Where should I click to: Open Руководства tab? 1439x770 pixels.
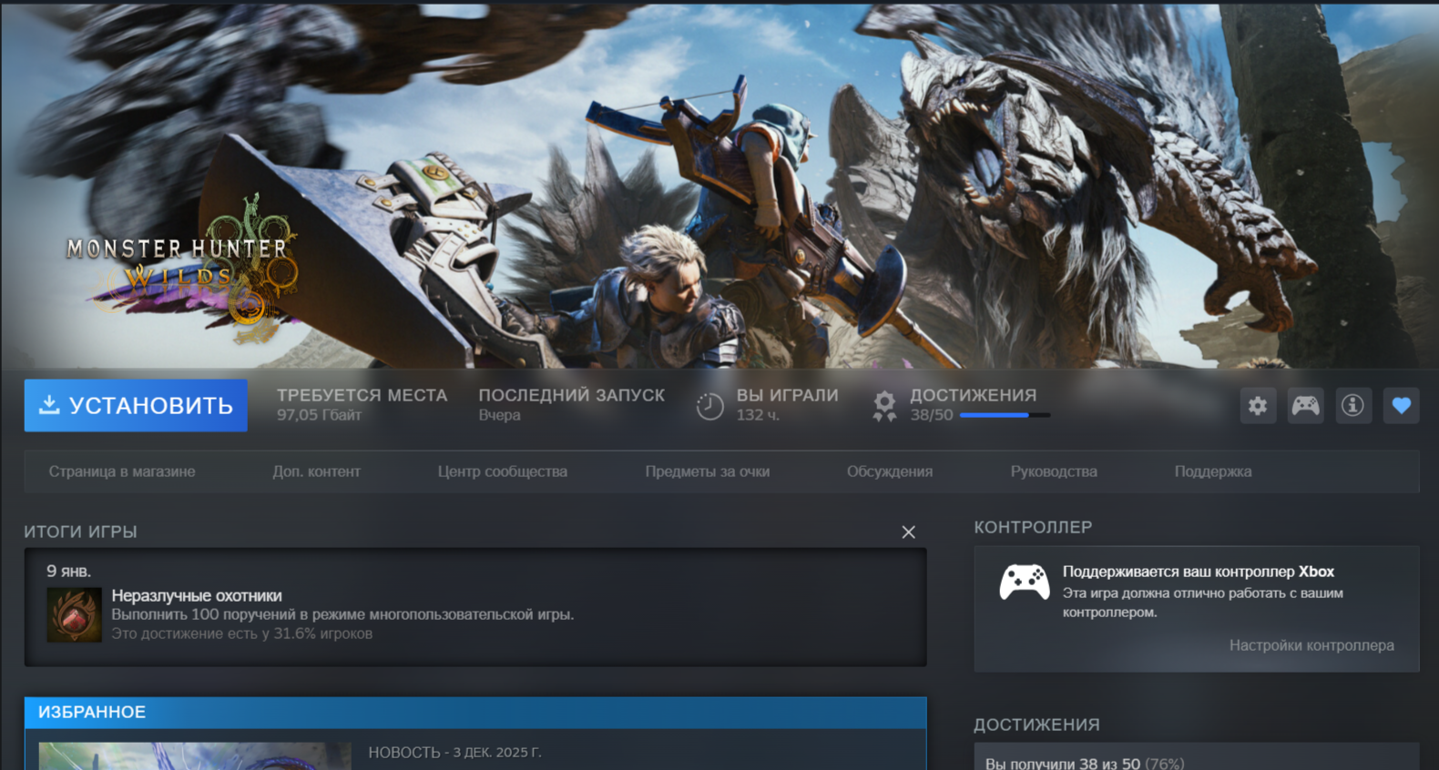[x=1054, y=471]
